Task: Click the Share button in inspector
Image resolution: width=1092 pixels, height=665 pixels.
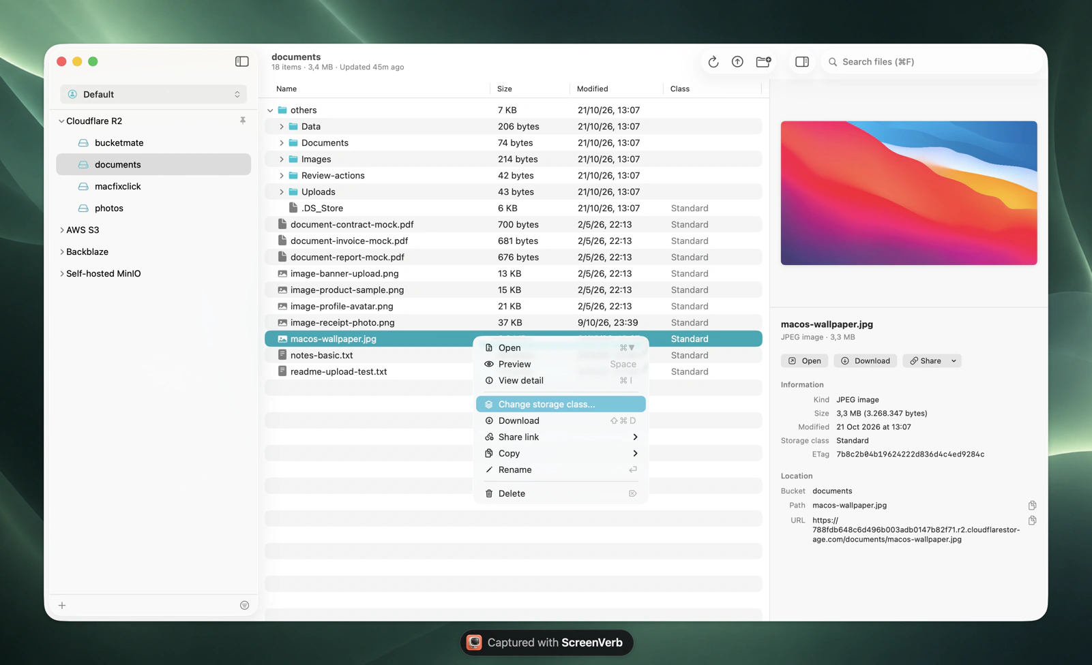Action: pyautogui.click(x=925, y=360)
